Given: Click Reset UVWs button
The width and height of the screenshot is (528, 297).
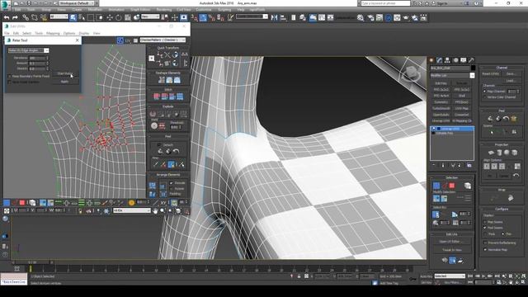Looking at the screenshot, I should (491, 73).
